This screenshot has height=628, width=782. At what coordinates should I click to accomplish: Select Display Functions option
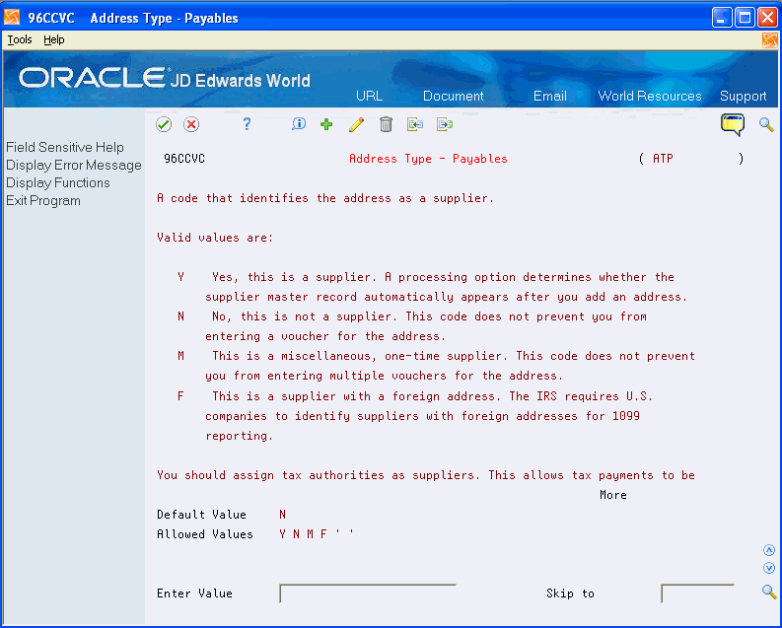click(58, 183)
